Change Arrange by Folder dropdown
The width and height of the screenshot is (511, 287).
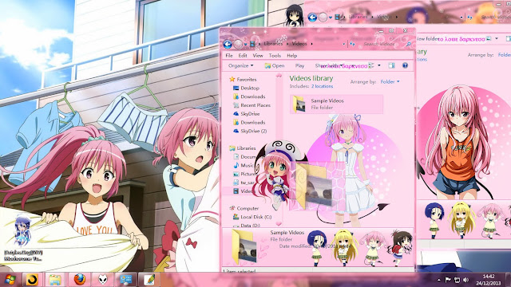pyautogui.click(x=390, y=82)
